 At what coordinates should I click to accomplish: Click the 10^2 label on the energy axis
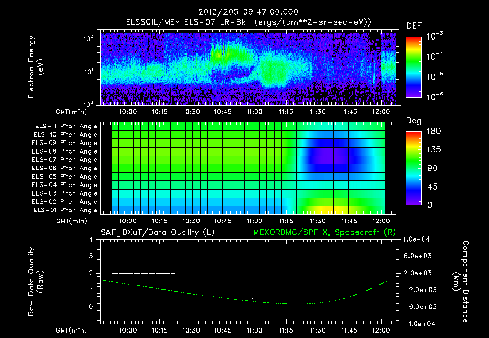pos(88,39)
